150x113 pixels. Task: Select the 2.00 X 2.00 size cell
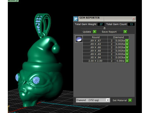point(95,61)
